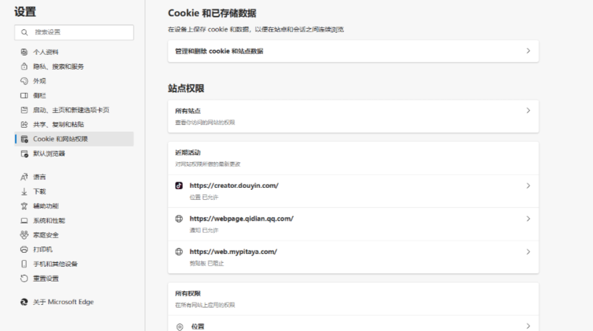Click the 外观 appearance icon

click(24, 81)
